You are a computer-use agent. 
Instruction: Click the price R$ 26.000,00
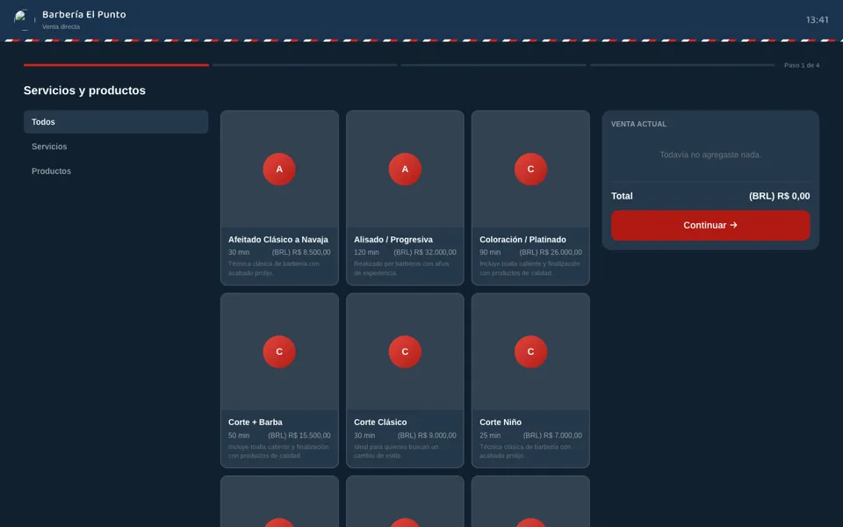[551, 252]
